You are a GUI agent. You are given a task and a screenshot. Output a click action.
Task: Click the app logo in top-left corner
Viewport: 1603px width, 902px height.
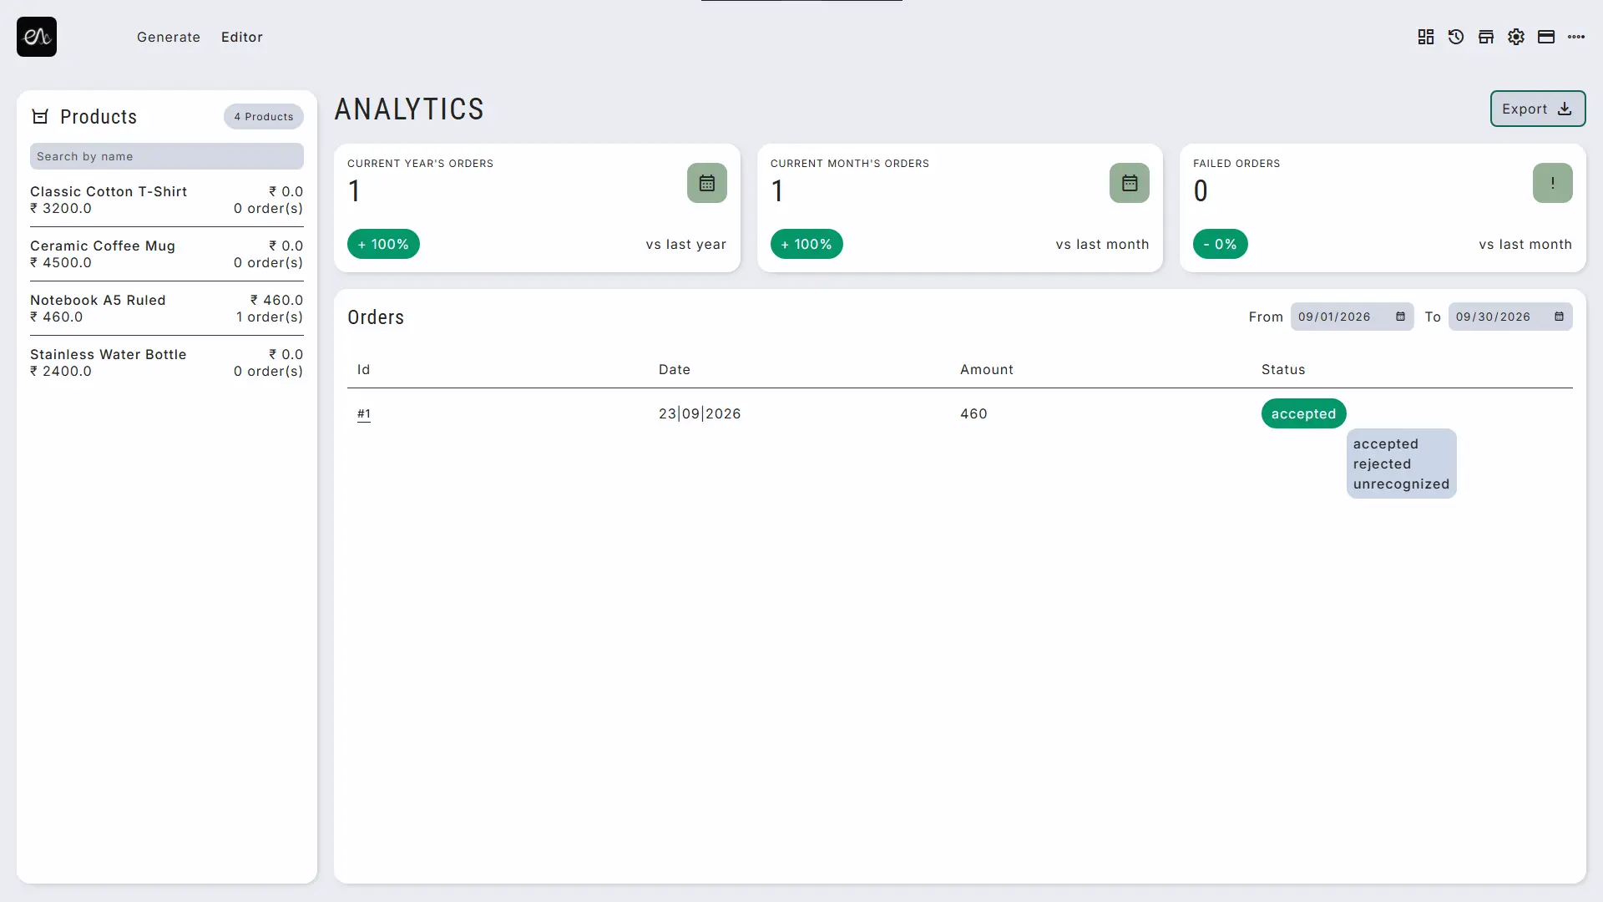click(37, 37)
